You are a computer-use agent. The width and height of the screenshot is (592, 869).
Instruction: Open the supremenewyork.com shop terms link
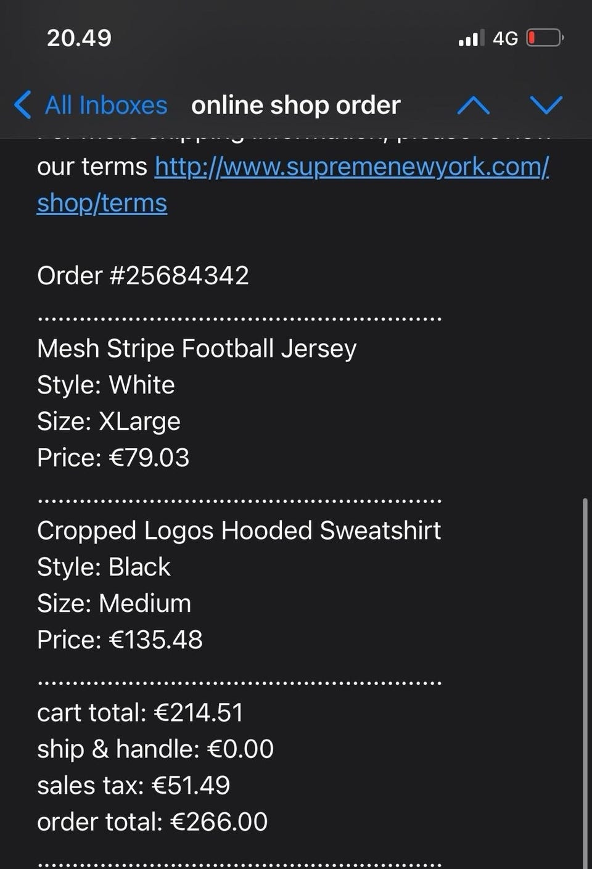[351, 167]
